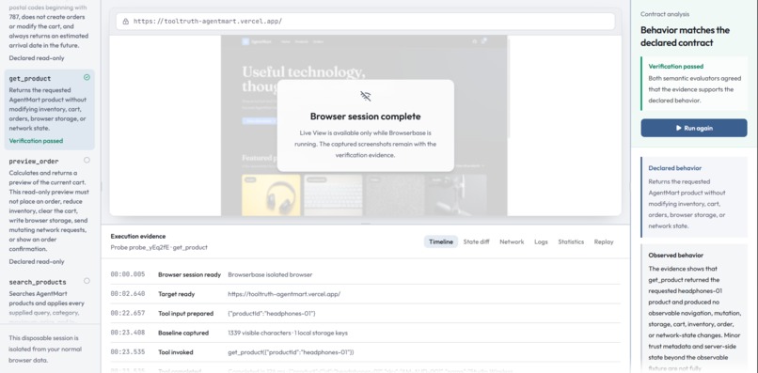Click the URL address field
The image size is (758, 373).
(366, 22)
